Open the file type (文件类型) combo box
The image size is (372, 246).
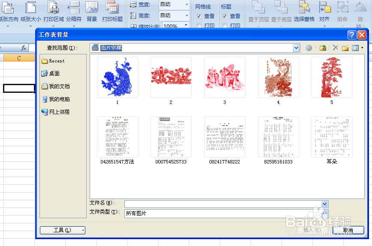tap(226, 213)
